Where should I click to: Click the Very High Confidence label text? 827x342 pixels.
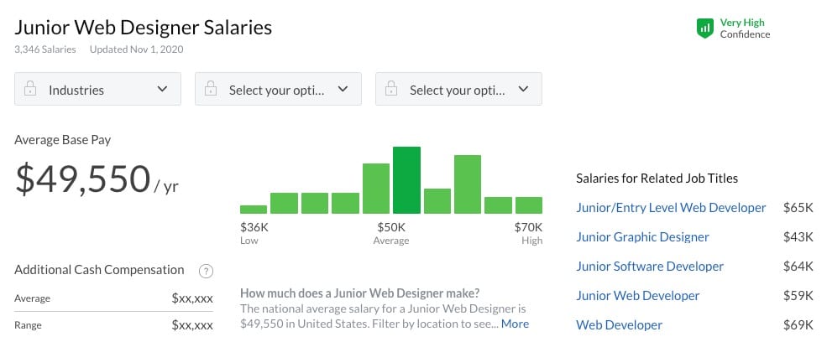pyautogui.click(x=744, y=28)
